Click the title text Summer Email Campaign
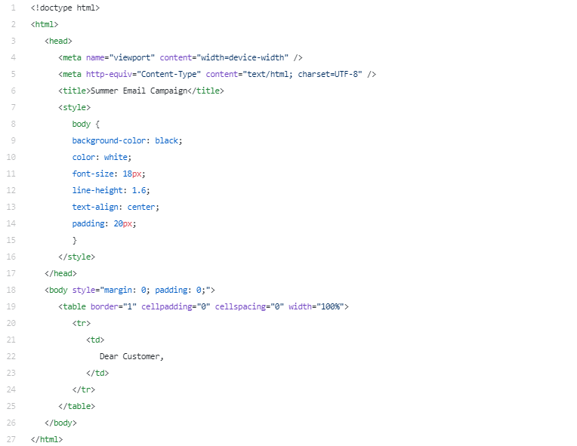This screenshot has width=577, height=446. click(139, 91)
